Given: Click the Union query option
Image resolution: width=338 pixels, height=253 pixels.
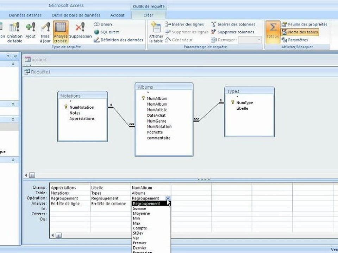Looking at the screenshot, I should click(x=103, y=24).
